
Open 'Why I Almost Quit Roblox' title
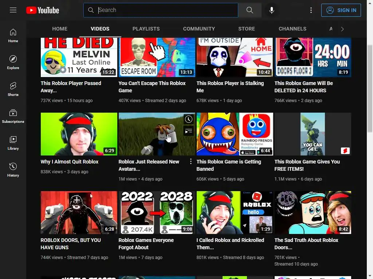[x=70, y=162]
